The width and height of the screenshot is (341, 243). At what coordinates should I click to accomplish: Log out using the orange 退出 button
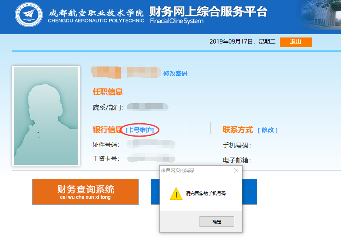point(296,42)
